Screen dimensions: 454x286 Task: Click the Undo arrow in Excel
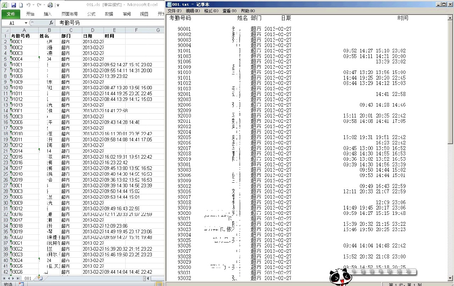(28, 5)
